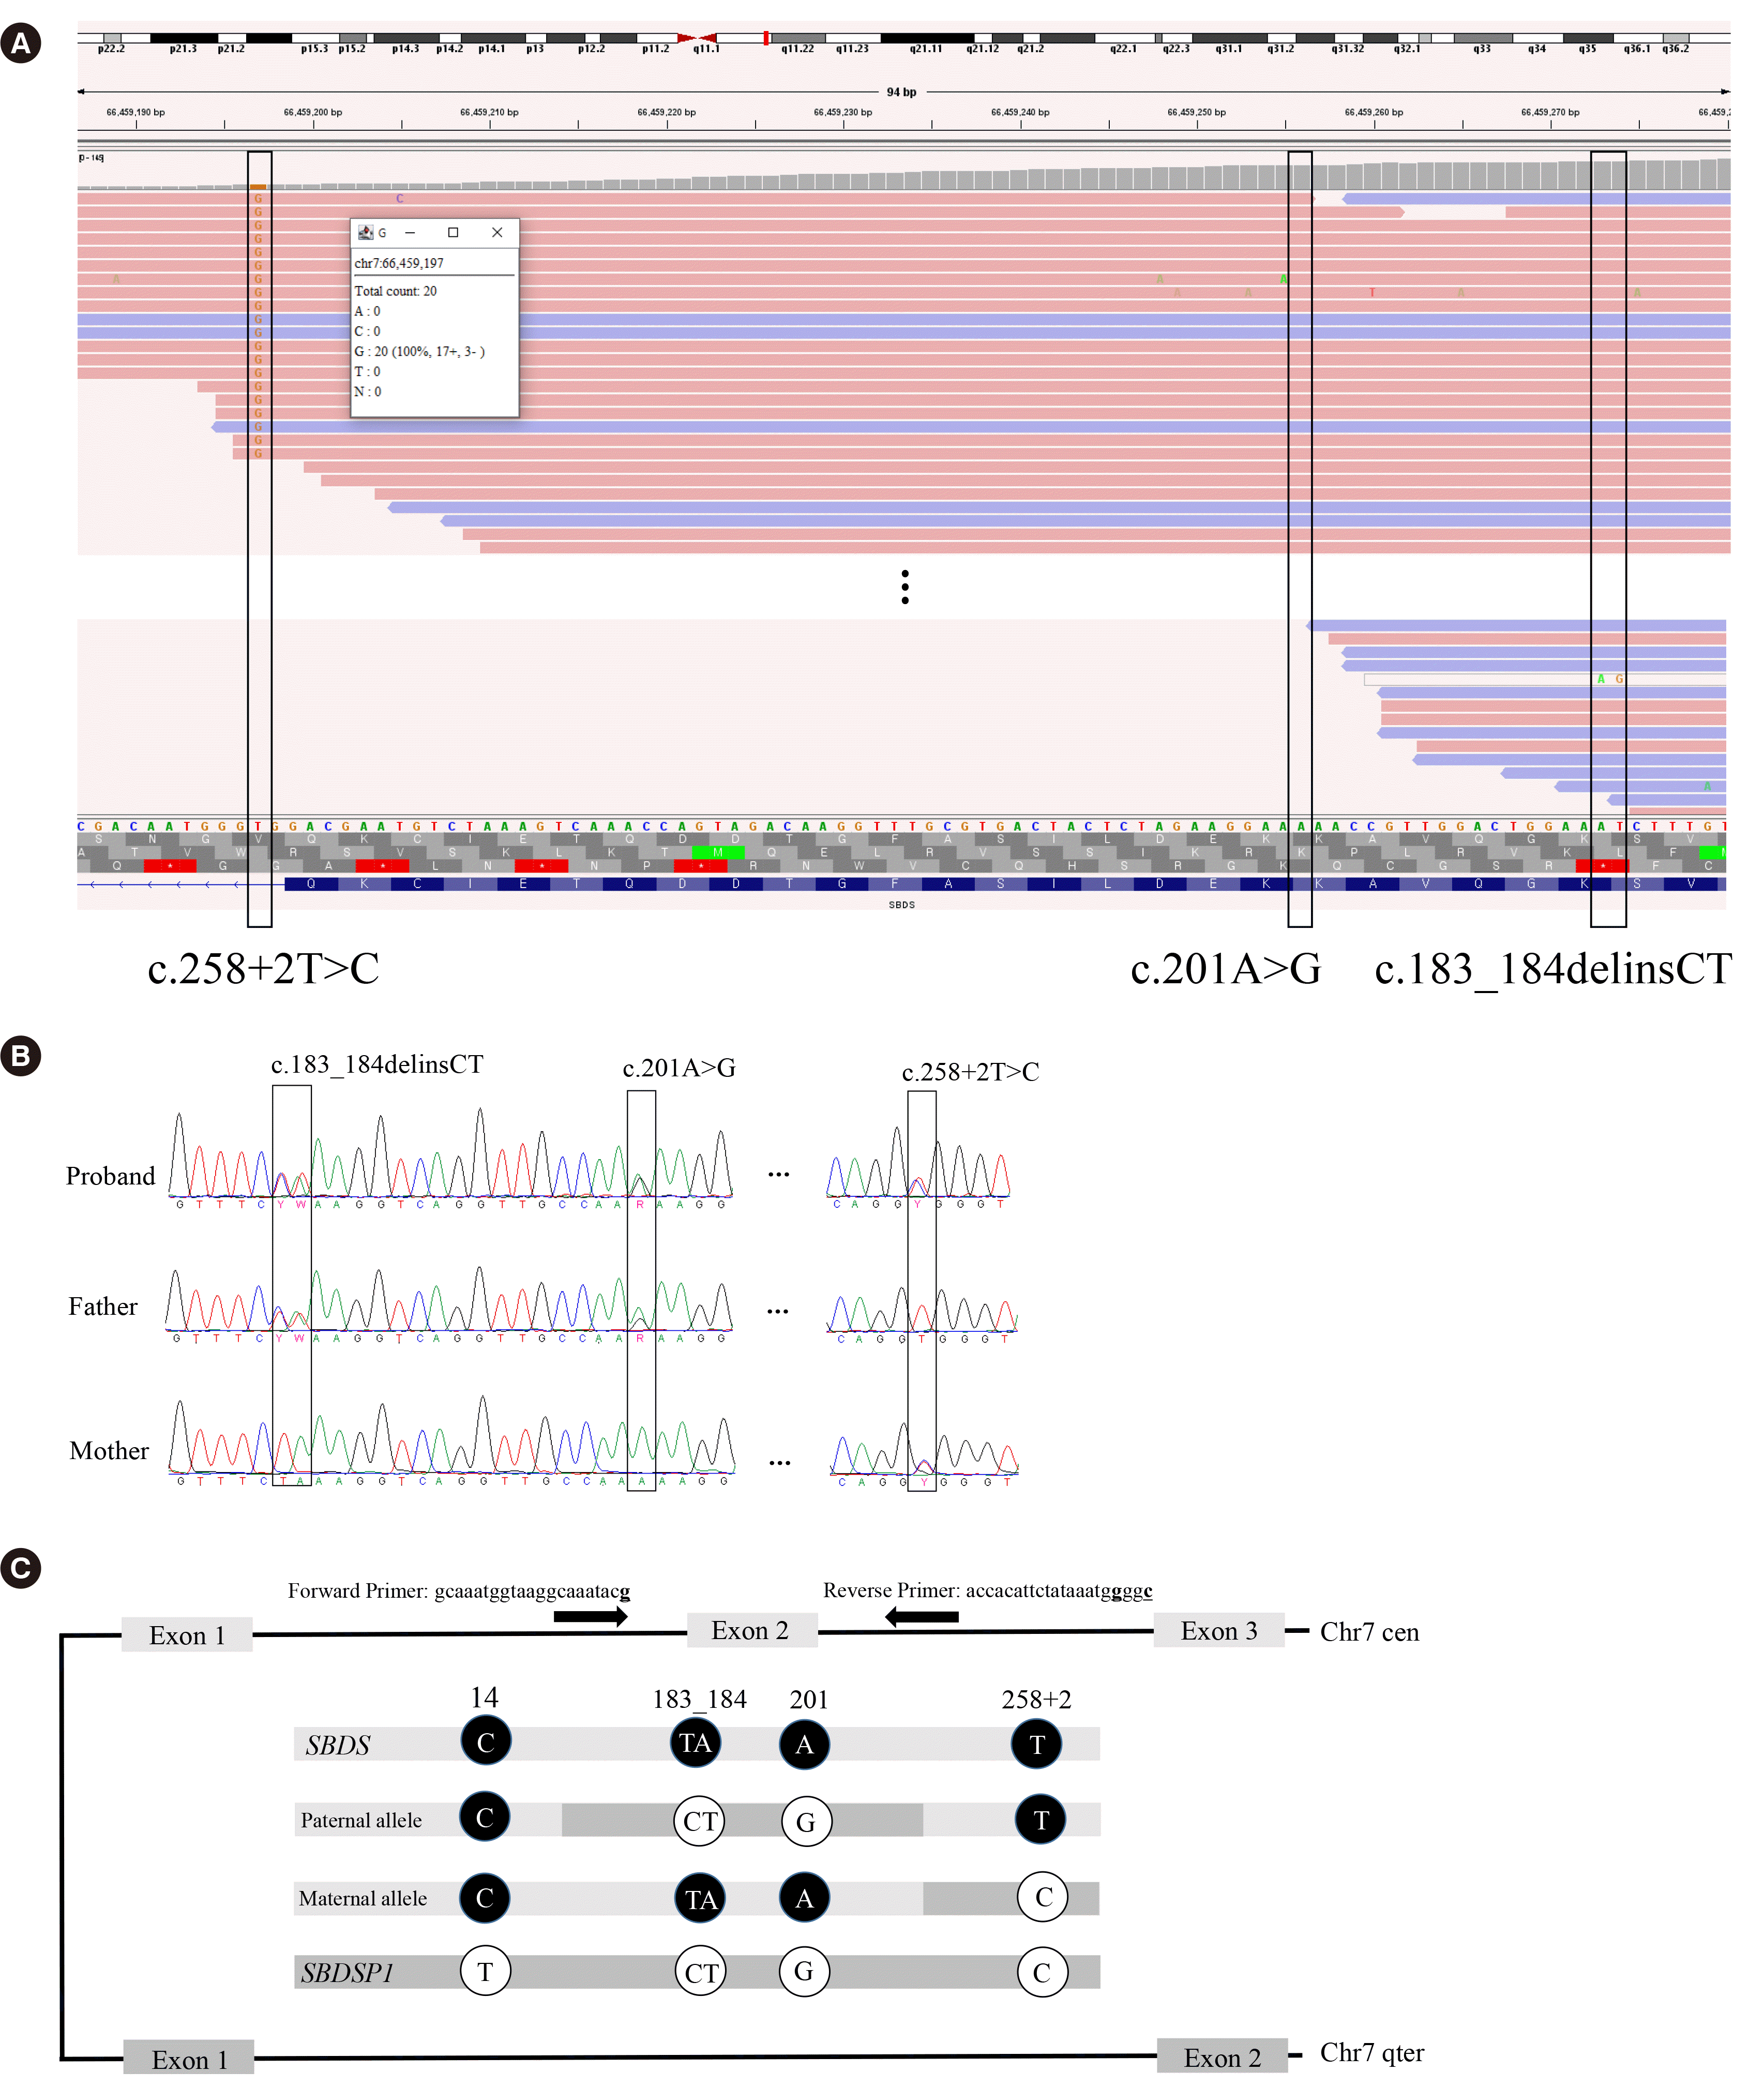Click the 'N : 0' line in popup
Screen dimensions: 1764x2087
click(368, 391)
